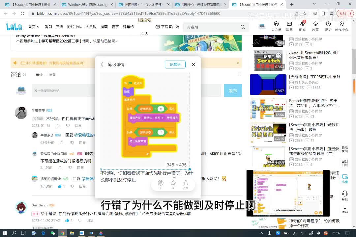Expand the browser tab search chevron
This screenshot has height=237, width=356.
tap(314, 4)
